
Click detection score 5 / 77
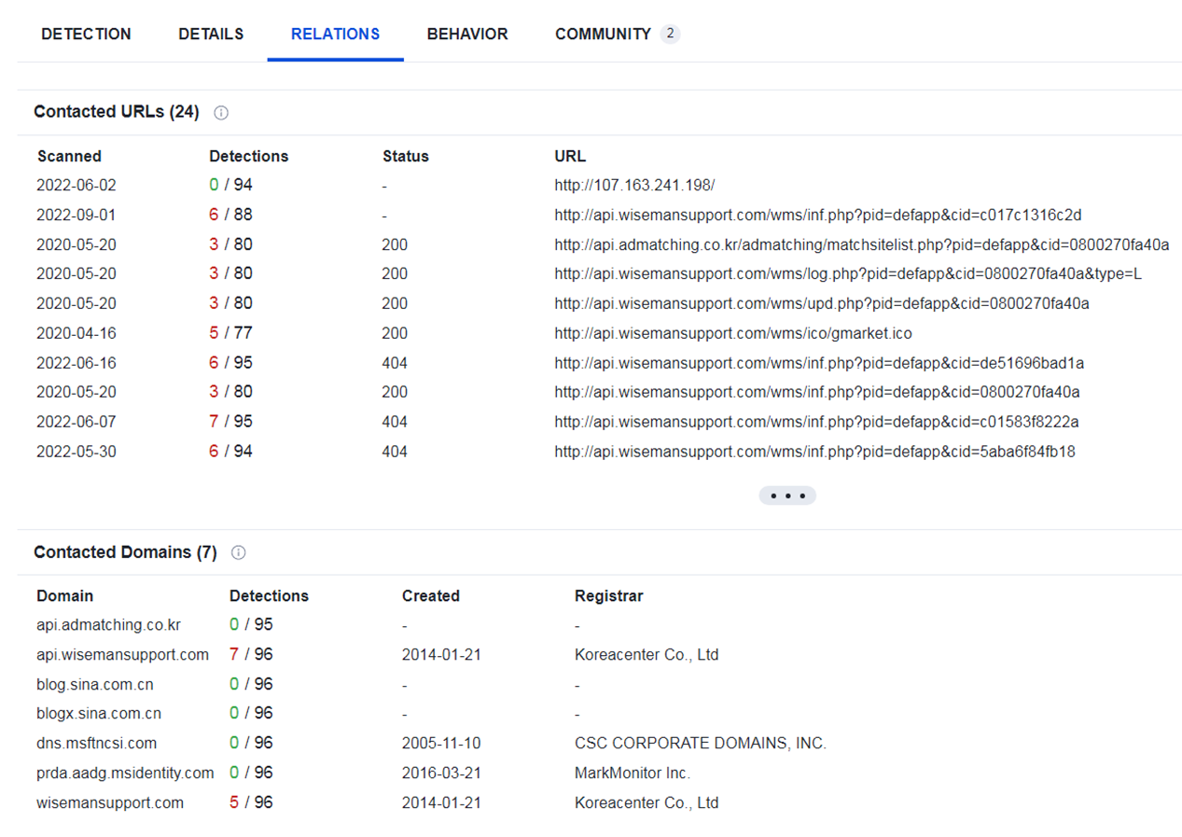click(x=230, y=333)
